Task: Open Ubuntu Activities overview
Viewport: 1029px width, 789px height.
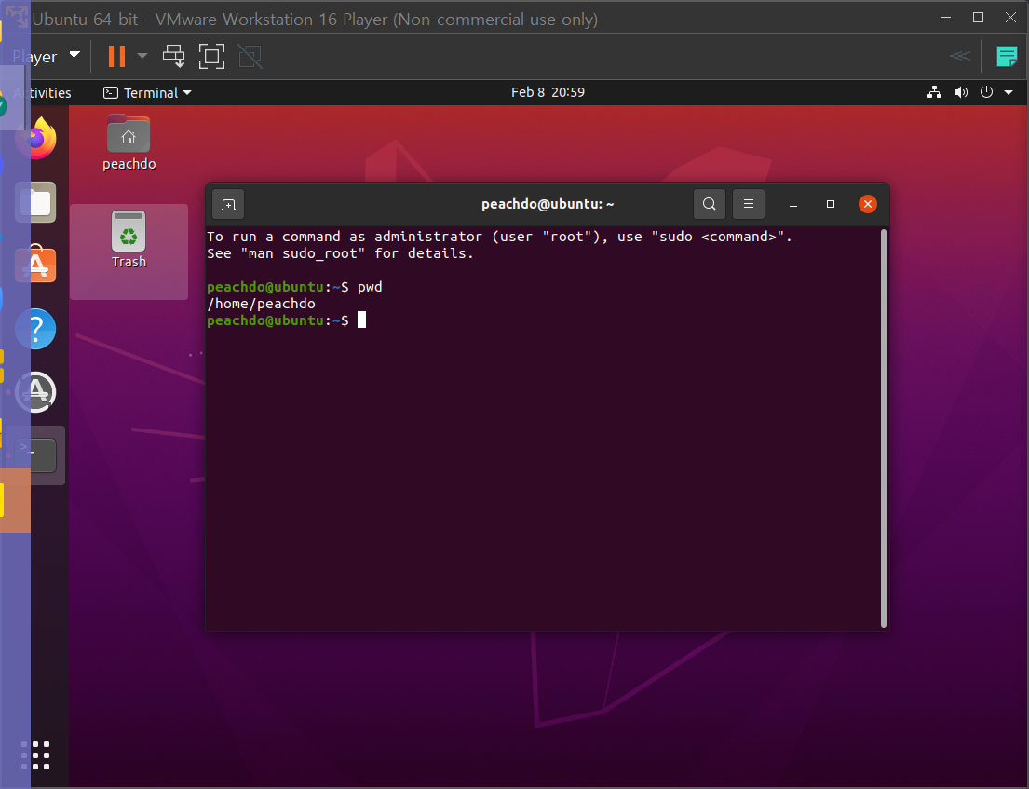Action: pyautogui.click(x=42, y=92)
